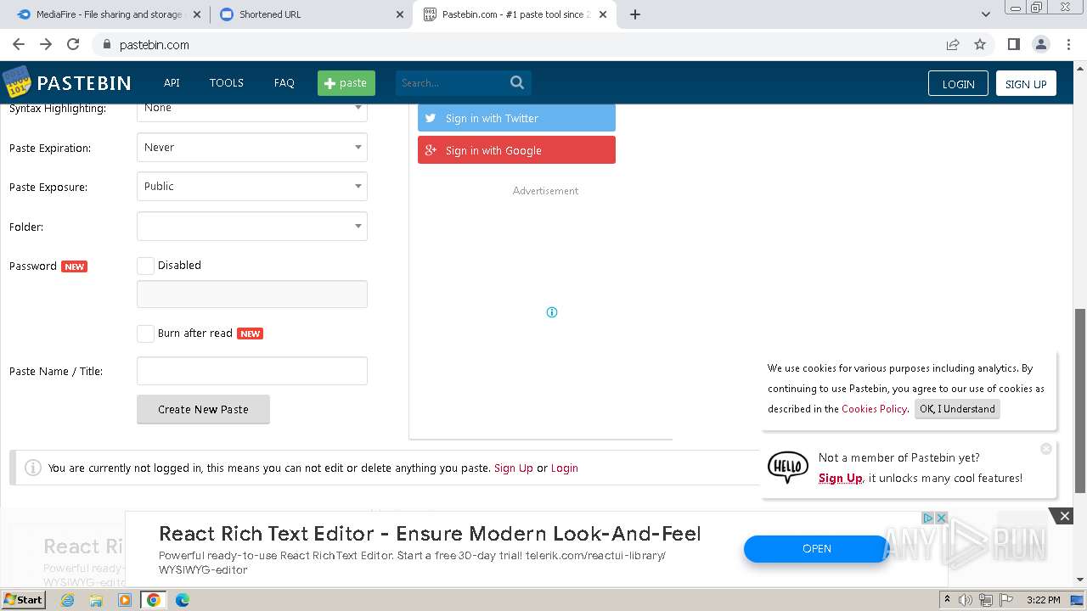
Task: Open the Paste Exposure dropdown
Action: point(252,186)
